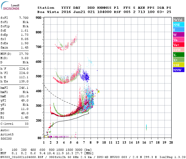This screenshot has height=159, width=186.
Task: Click the hmF2 value 246.1
Action: [x=24, y=88]
